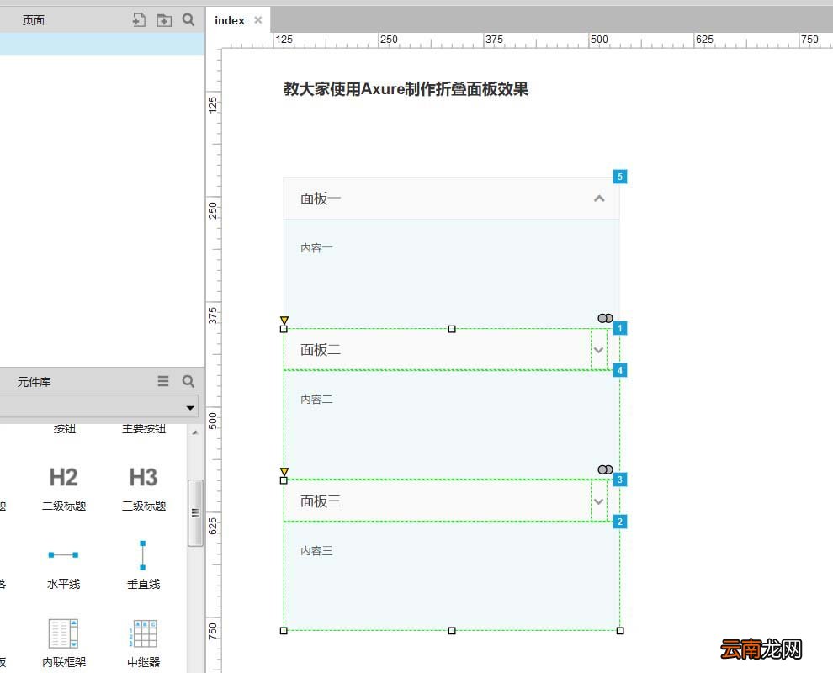The height and width of the screenshot is (673, 833).
Task: Select the 中继器 repeater widget
Action: (x=143, y=644)
